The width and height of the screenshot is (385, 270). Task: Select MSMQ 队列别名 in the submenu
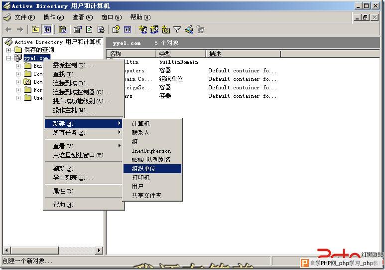[152, 160]
